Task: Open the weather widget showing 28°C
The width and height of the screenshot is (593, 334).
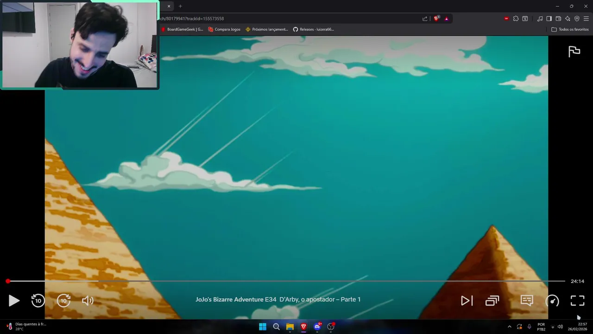Action: click(x=26, y=327)
